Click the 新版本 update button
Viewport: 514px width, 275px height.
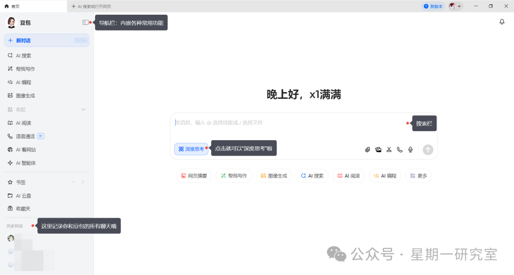click(433, 6)
